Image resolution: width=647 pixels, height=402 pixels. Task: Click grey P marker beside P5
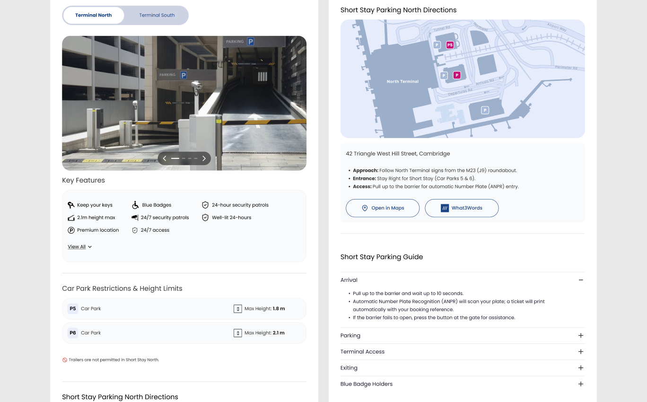tap(437, 45)
